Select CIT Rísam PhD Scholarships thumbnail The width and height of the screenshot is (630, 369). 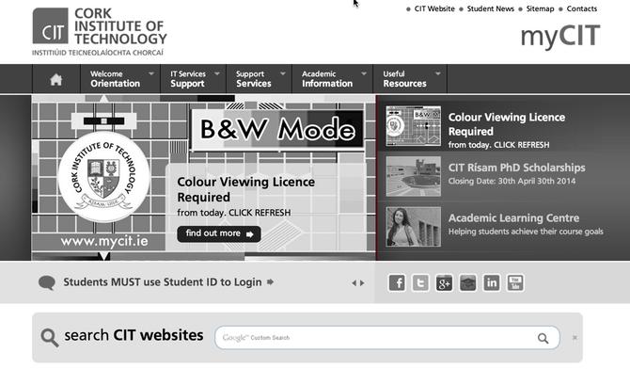pyautogui.click(x=414, y=176)
